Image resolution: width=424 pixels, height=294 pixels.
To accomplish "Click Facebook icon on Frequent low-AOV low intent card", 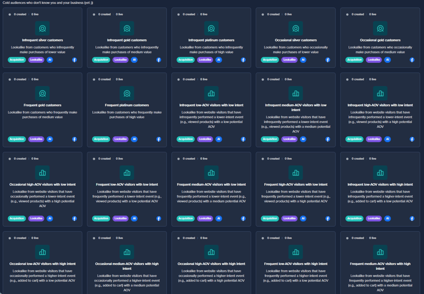I will (x=159, y=219).
